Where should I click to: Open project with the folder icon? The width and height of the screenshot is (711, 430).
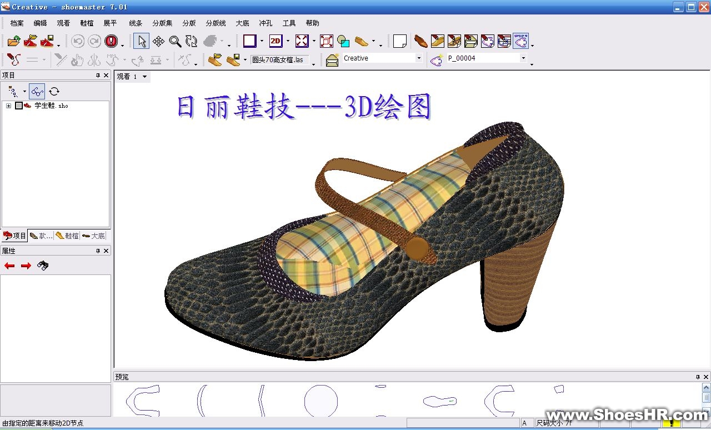click(14, 41)
